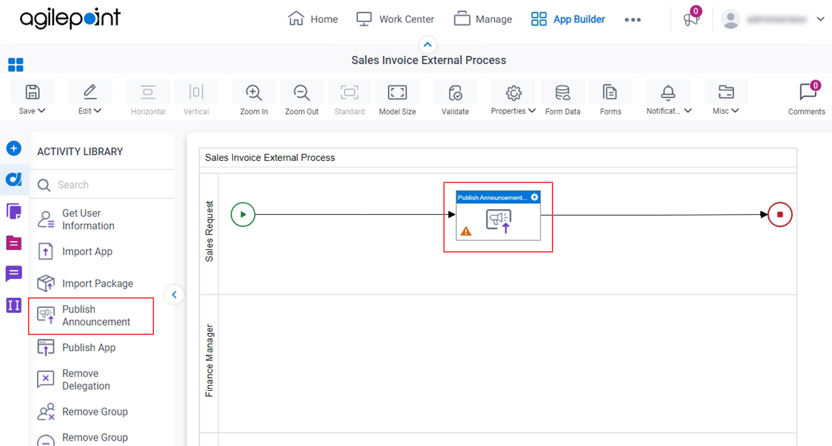Open the Misc folder icon

point(726,92)
